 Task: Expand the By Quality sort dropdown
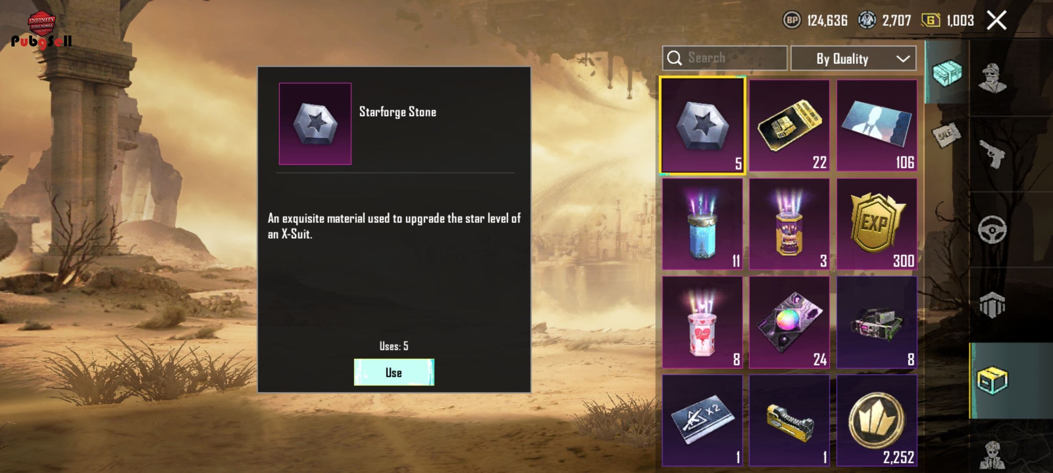coord(853,58)
